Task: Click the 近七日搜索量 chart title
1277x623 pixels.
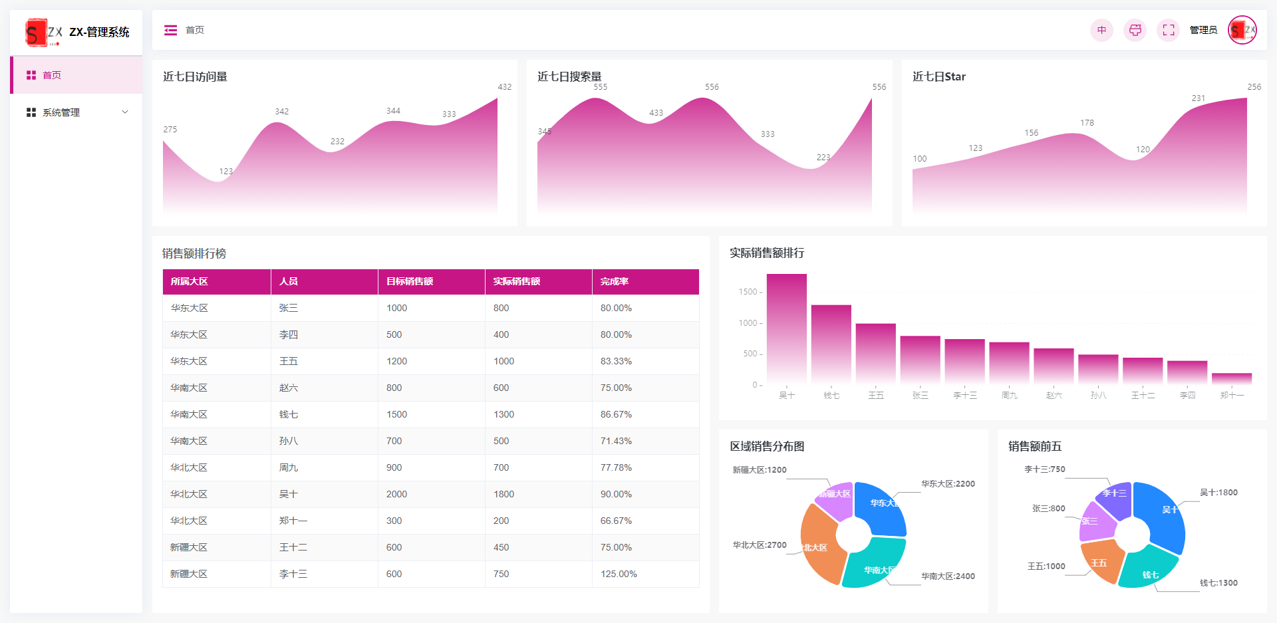Action: [x=569, y=76]
